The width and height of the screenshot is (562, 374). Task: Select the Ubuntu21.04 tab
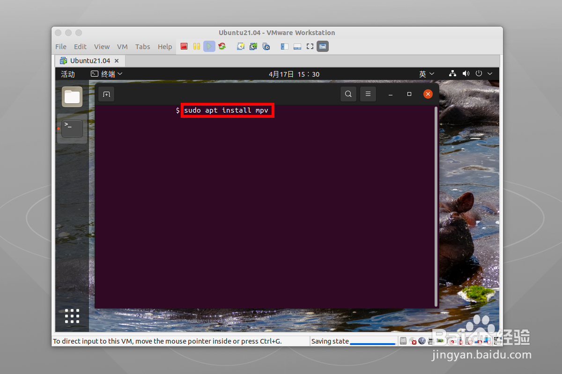(x=90, y=60)
